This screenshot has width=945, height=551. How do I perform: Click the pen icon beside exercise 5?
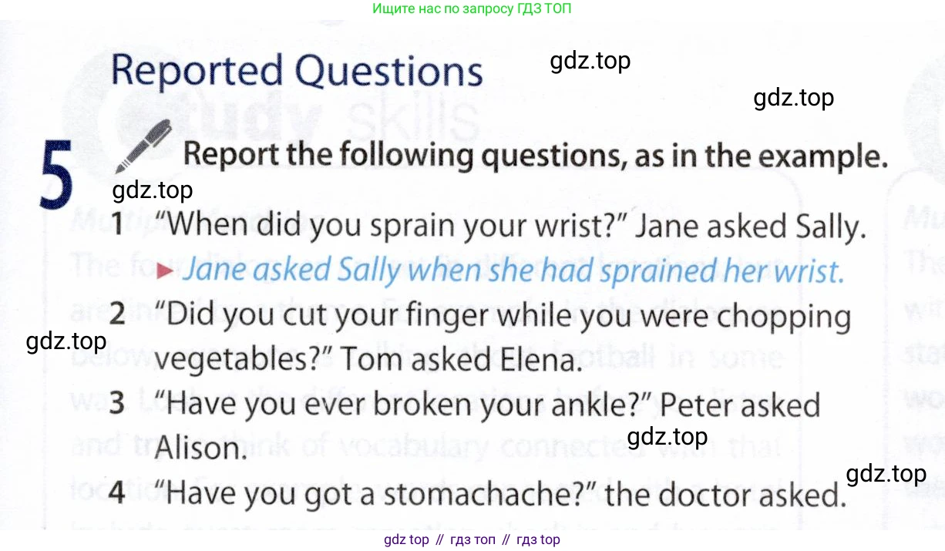[142, 147]
